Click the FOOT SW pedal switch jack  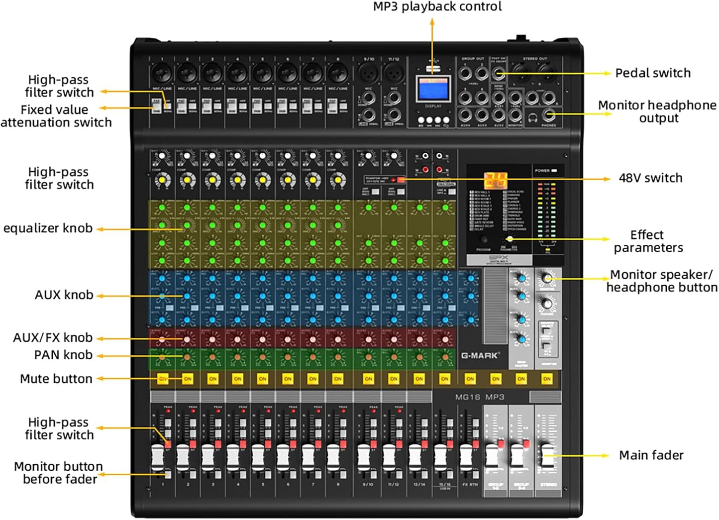click(498, 73)
